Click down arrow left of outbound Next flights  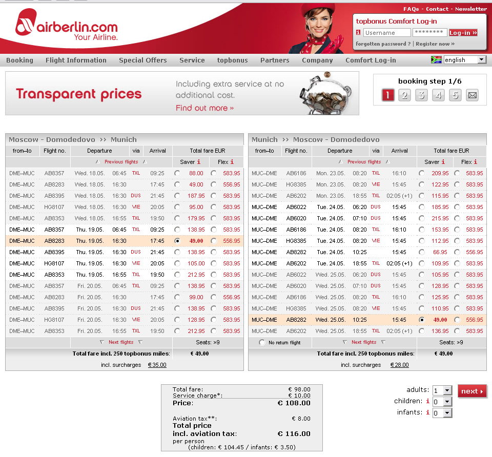(x=101, y=342)
